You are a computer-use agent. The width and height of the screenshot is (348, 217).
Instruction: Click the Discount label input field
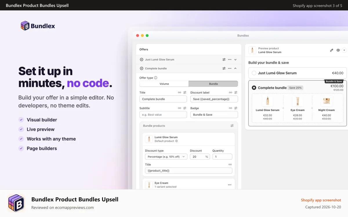point(214,99)
